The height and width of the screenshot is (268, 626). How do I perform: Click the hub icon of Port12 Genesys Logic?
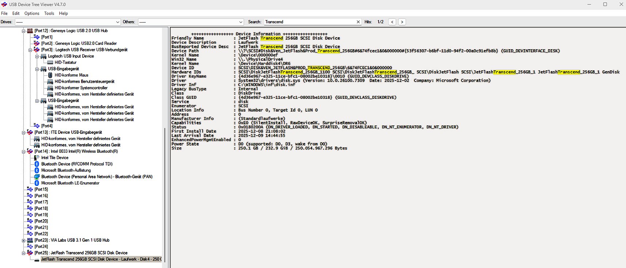[30, 31]
